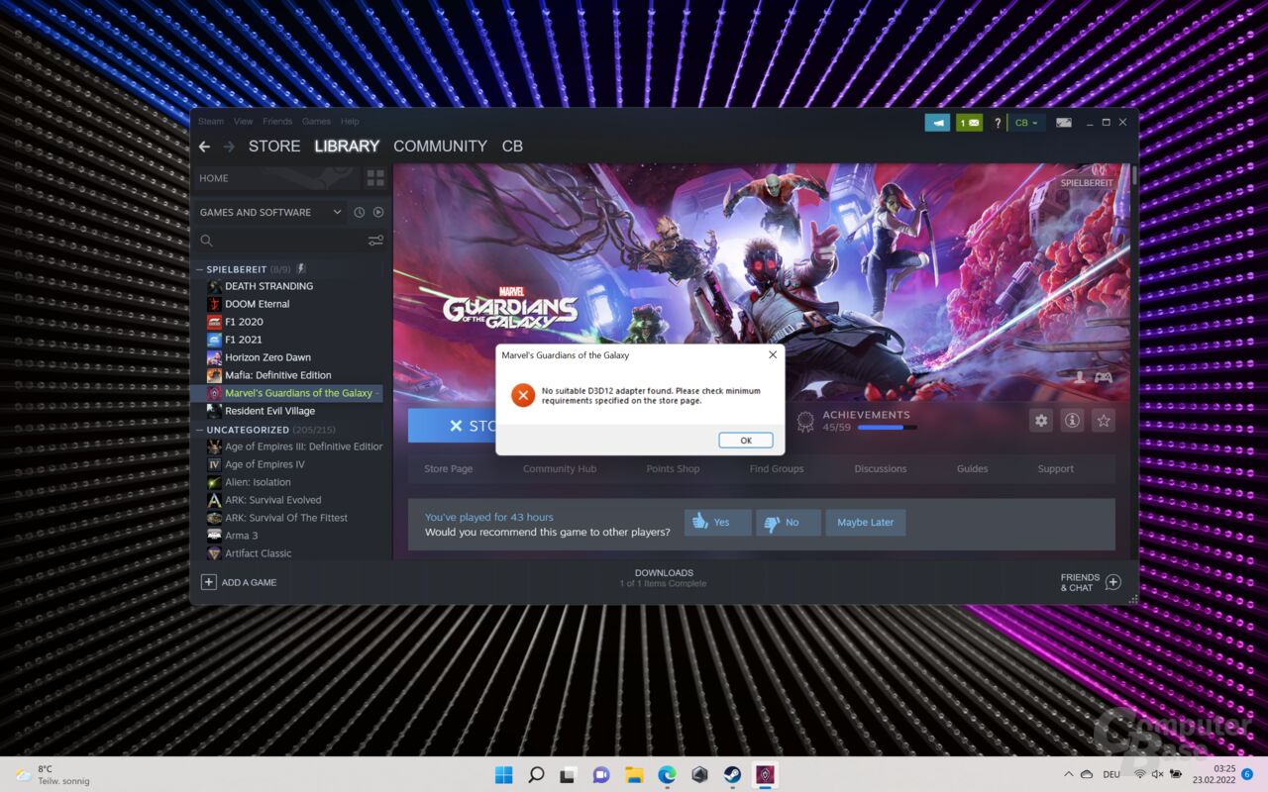Click No thumbs-down recommendation button

click(787, 522)
